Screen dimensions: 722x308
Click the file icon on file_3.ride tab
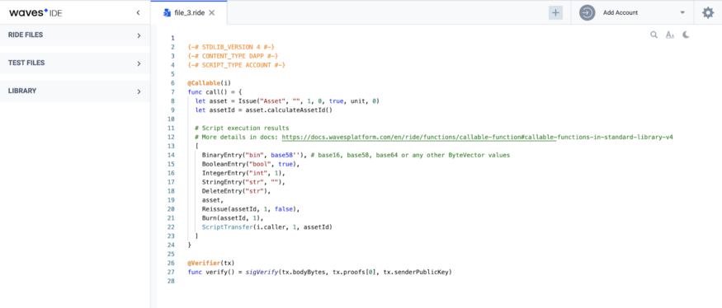168,13
